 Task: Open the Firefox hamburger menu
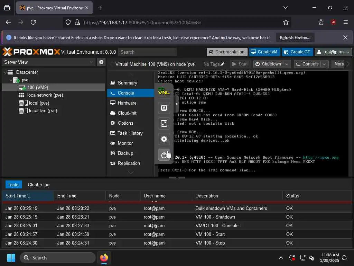(x=345, y=22)
